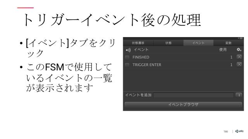Image resolution: width=248 pixels, height=139 pixels.
Task: Switch to the 状態 tab
Action: [168, 43]
